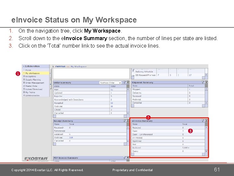Click the icon beside DG Request/Promise row
The height and width of the screenshot is (176, 234).
[x=133, y=76]
